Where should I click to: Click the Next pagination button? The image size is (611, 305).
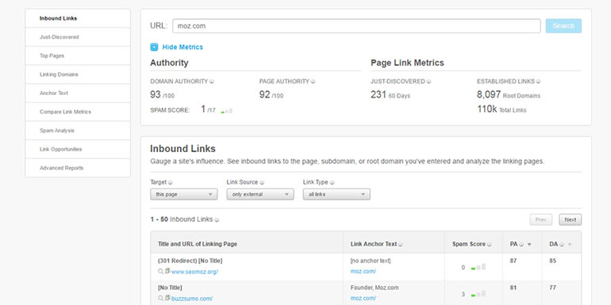[570, 219]
